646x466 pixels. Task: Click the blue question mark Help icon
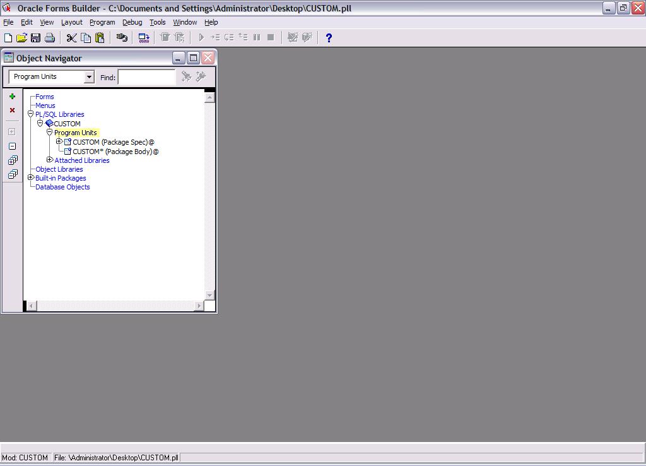click(329, 38)
